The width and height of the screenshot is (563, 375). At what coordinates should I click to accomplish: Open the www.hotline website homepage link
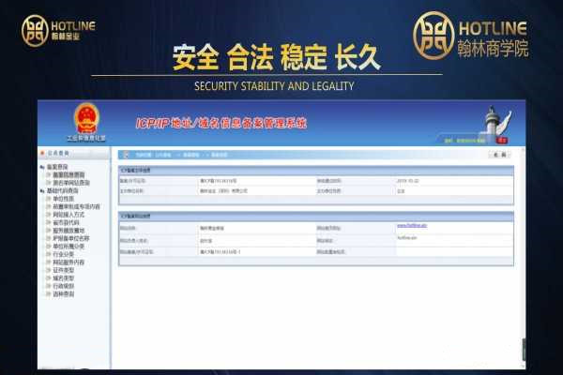412,226
